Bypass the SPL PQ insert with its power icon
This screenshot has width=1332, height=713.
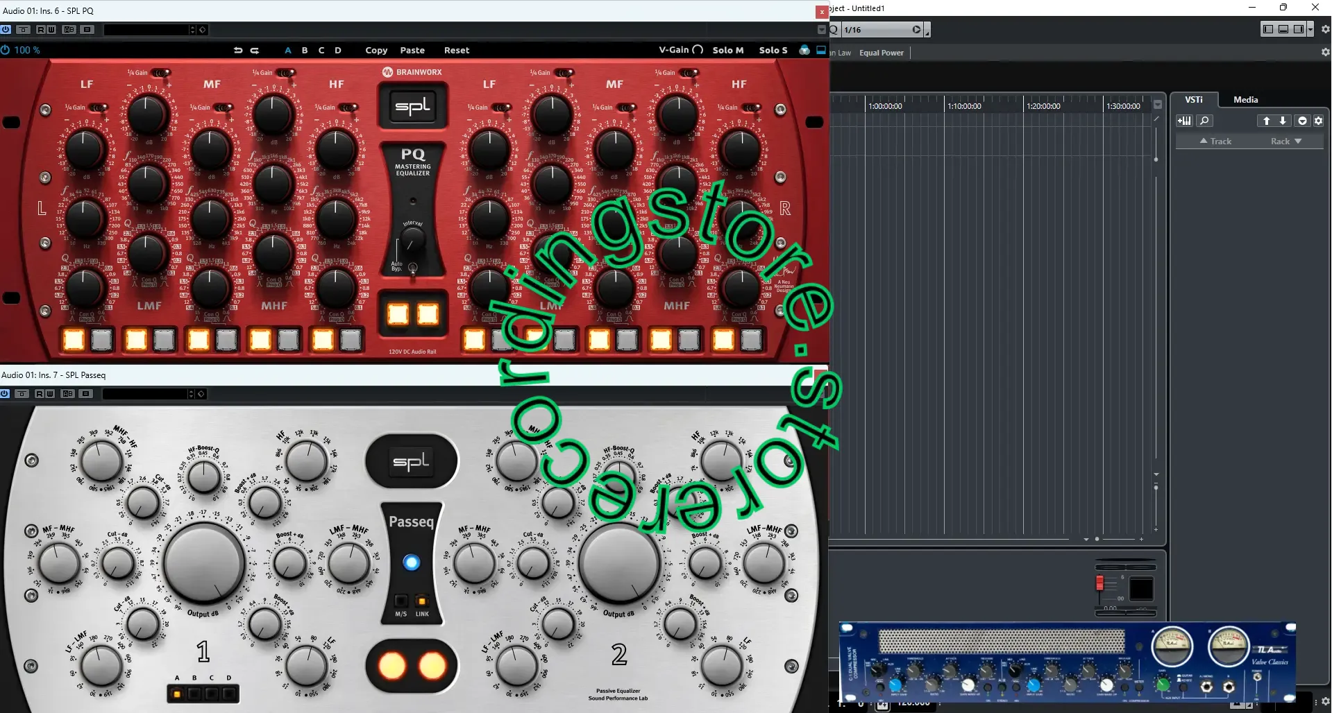(6, 30)
